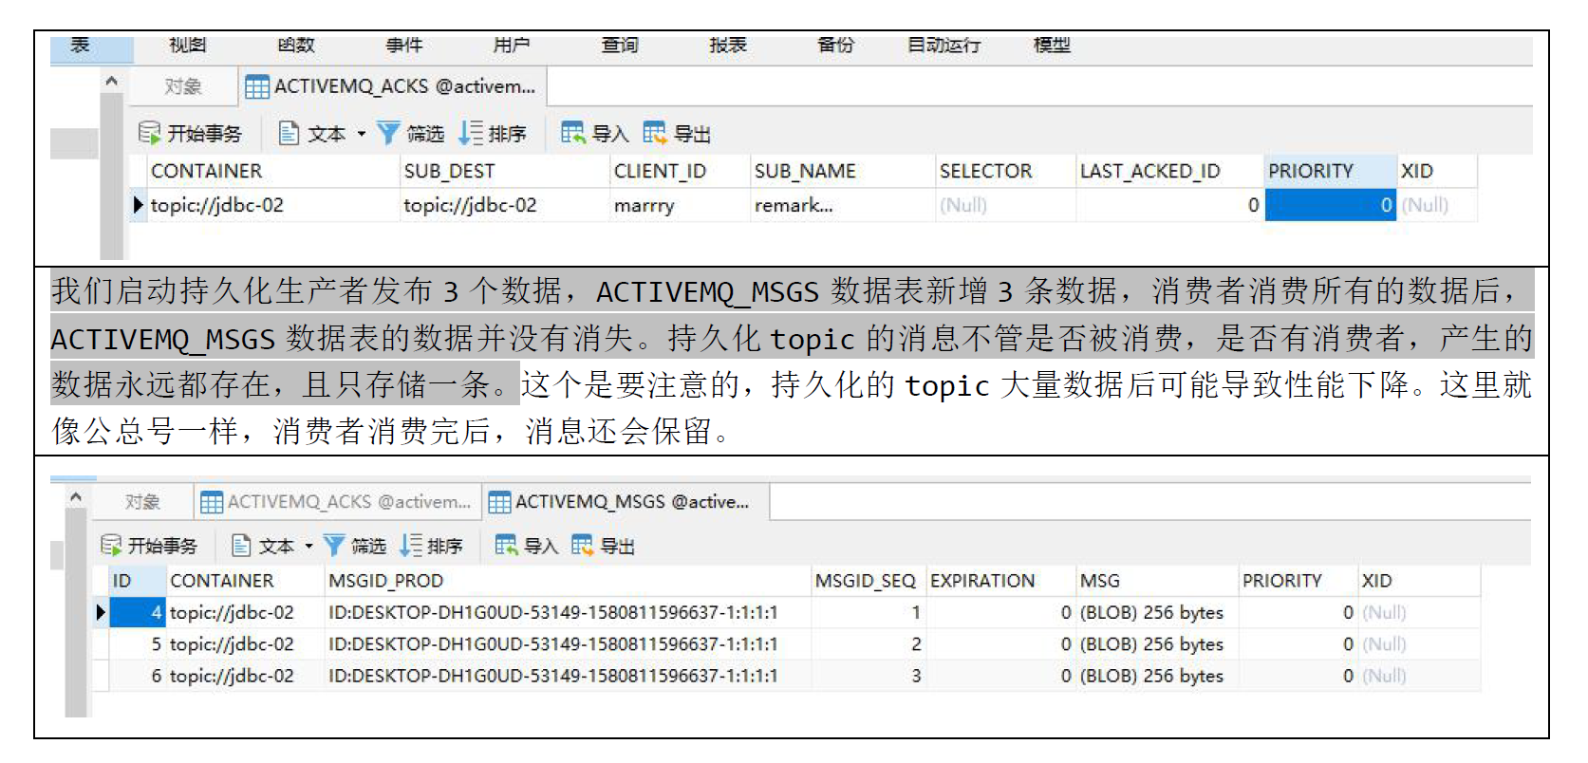
Task: Click the CLIENT_ID column header
Action: click(681, 171)
